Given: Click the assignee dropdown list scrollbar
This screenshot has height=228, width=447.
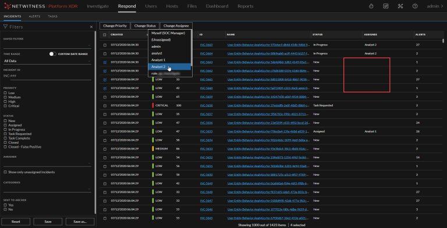Looking at the screenshot, I should 191,48.
